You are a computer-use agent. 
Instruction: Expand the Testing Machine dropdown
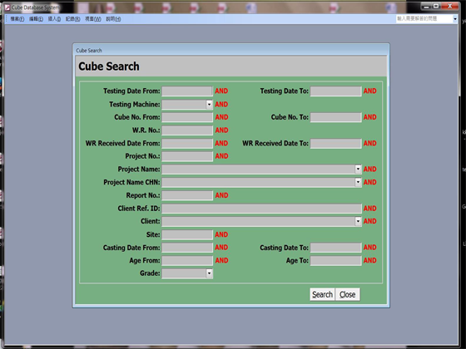pos(209,105)
